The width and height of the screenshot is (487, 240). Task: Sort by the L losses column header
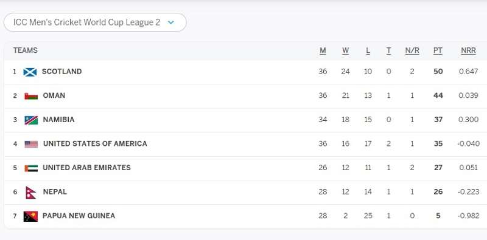pos(368,50)
